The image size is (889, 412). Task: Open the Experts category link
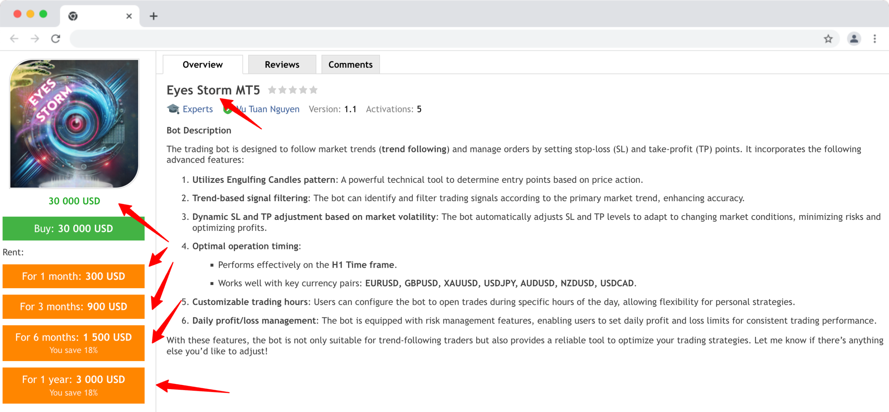(198, 109)
